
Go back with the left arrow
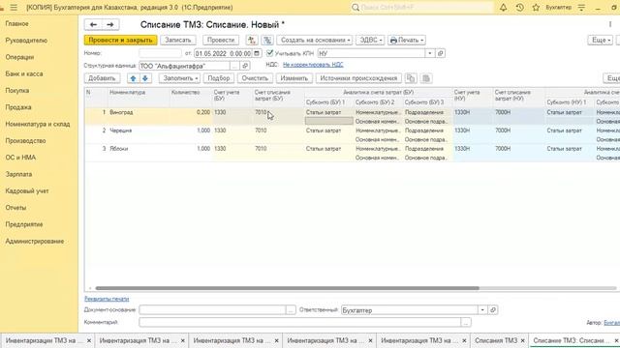(93, 25)
